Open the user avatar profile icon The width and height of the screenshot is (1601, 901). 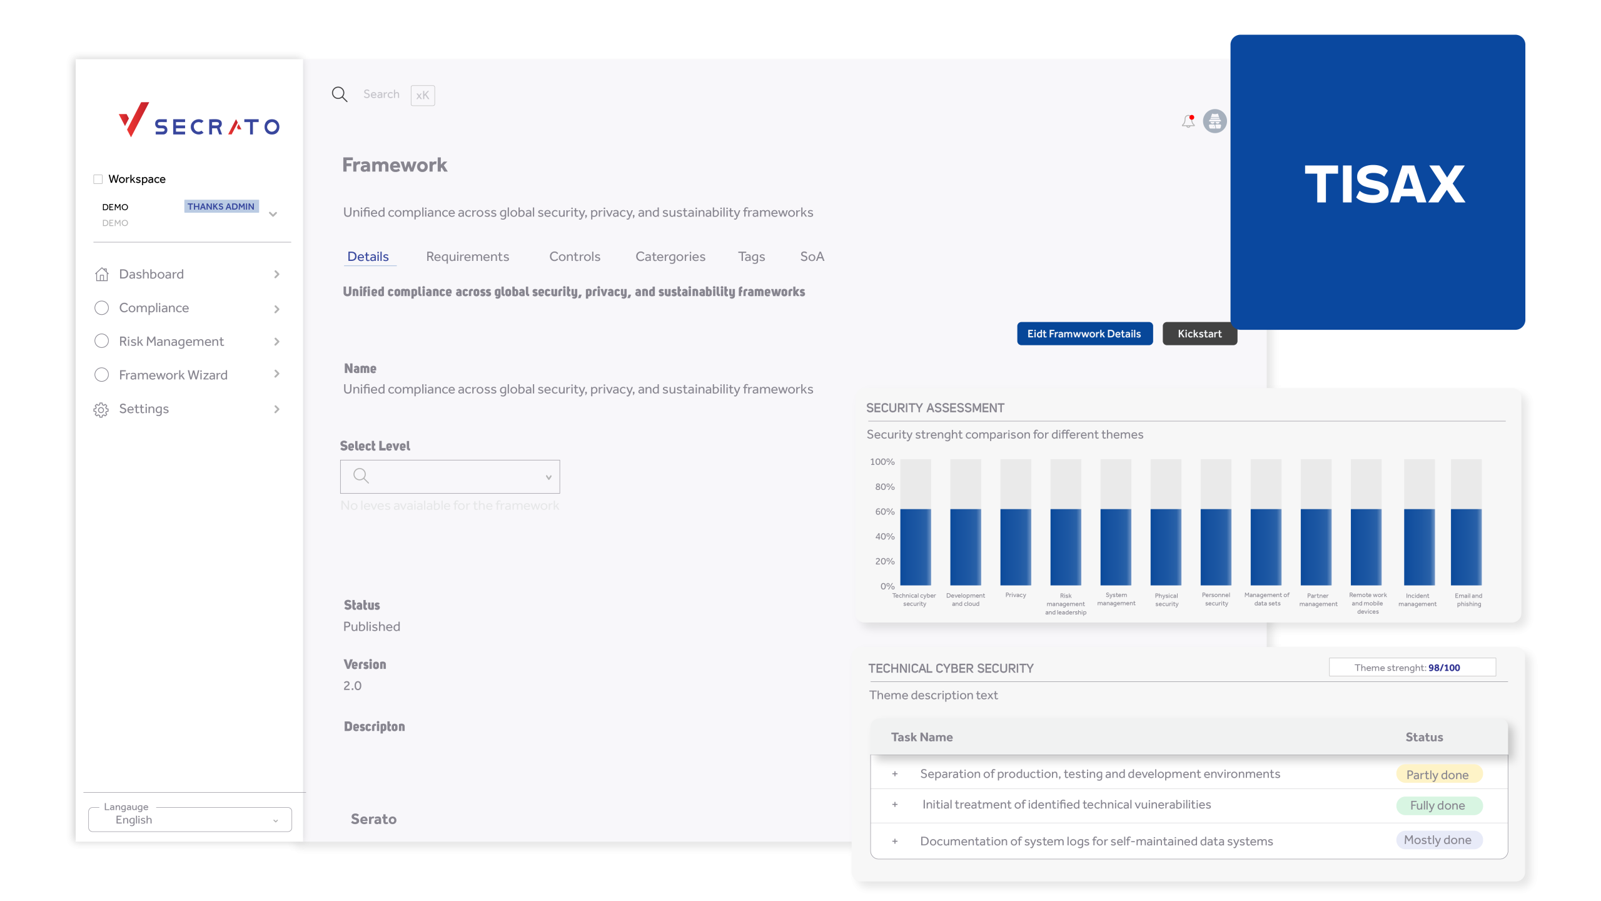click(1215, 121)
